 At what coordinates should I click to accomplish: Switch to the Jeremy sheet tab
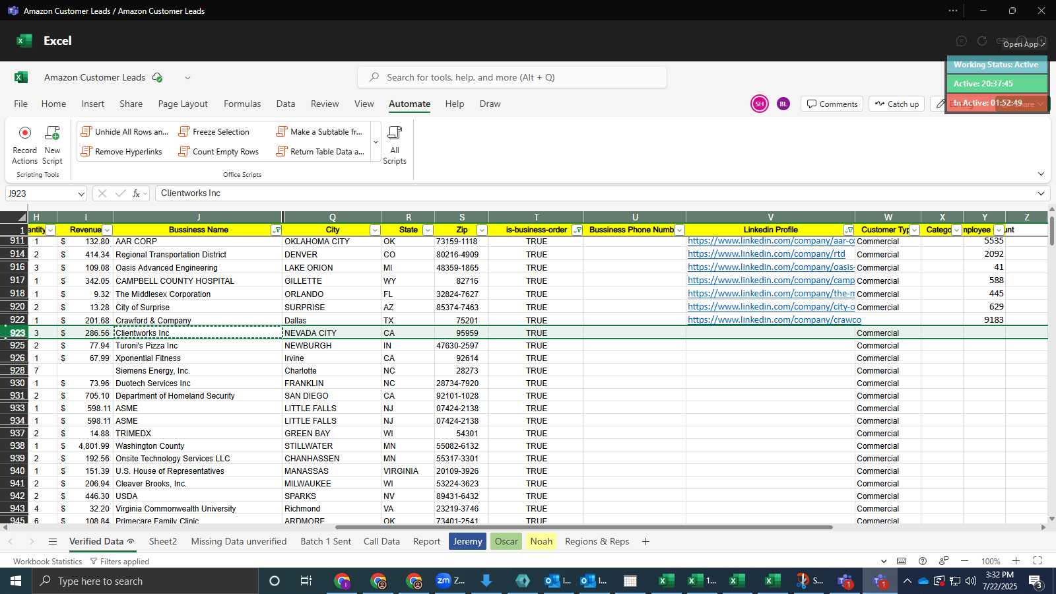click(x=467, y=541)
